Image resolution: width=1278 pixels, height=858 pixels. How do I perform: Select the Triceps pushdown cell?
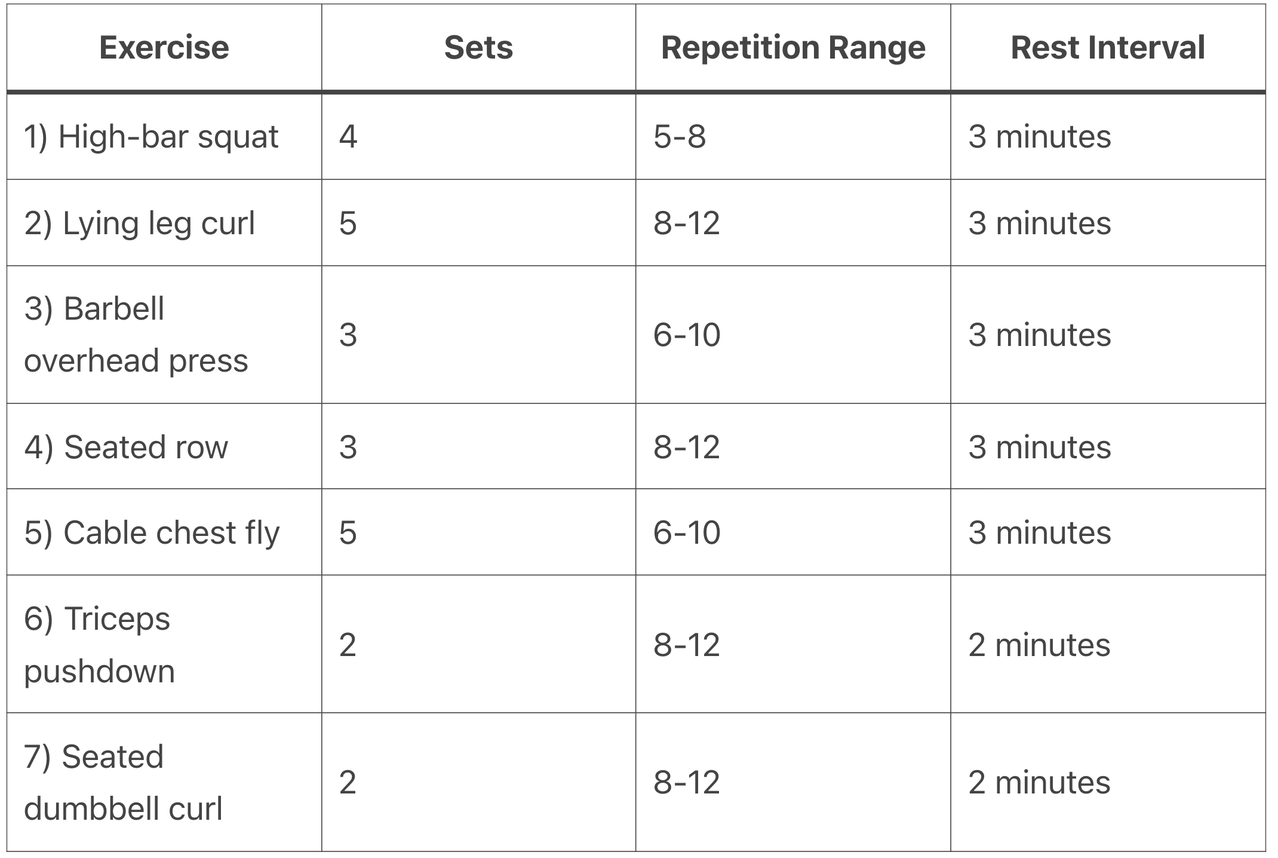164,644
